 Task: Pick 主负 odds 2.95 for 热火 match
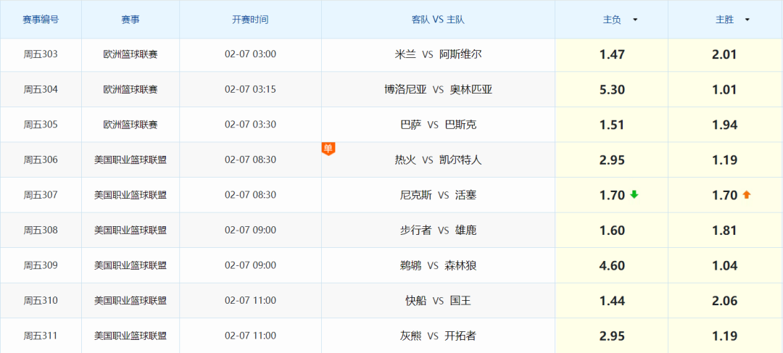(612, 160)
